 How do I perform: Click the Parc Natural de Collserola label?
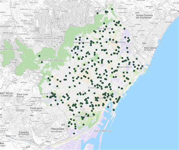click(44, 38)
